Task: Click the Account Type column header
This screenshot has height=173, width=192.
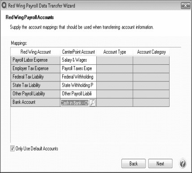Action: 115,52
